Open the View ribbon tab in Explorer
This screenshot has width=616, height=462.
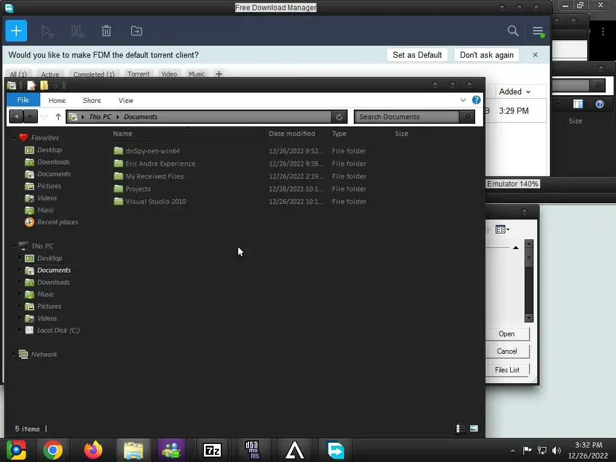coord(126,100)
